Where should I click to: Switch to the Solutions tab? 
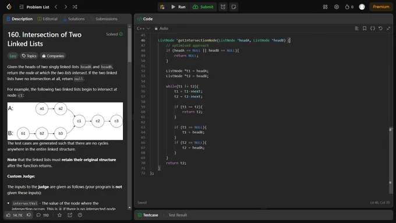click(x=74, y=19)
